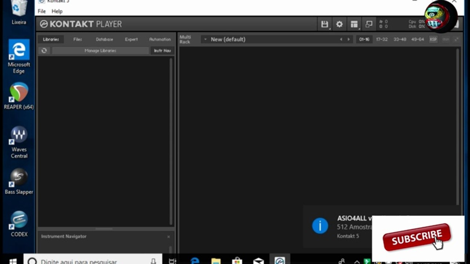The image size is (470, 264).
Task: Toggle the Instr Nav button
Action: [x=162, y=51]
